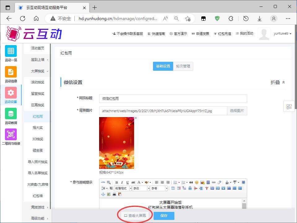
Task: Open 活动首页 menu item
Action: coord(37,48)
